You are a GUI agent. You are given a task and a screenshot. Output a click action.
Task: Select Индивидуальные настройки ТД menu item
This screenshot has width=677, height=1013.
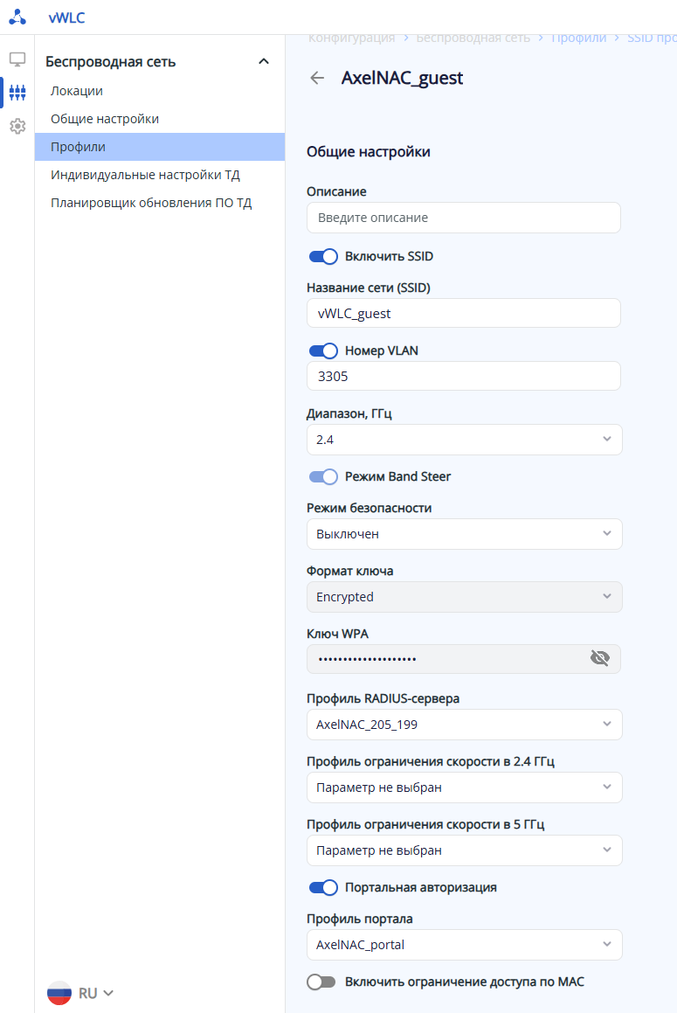pos(145,175)
